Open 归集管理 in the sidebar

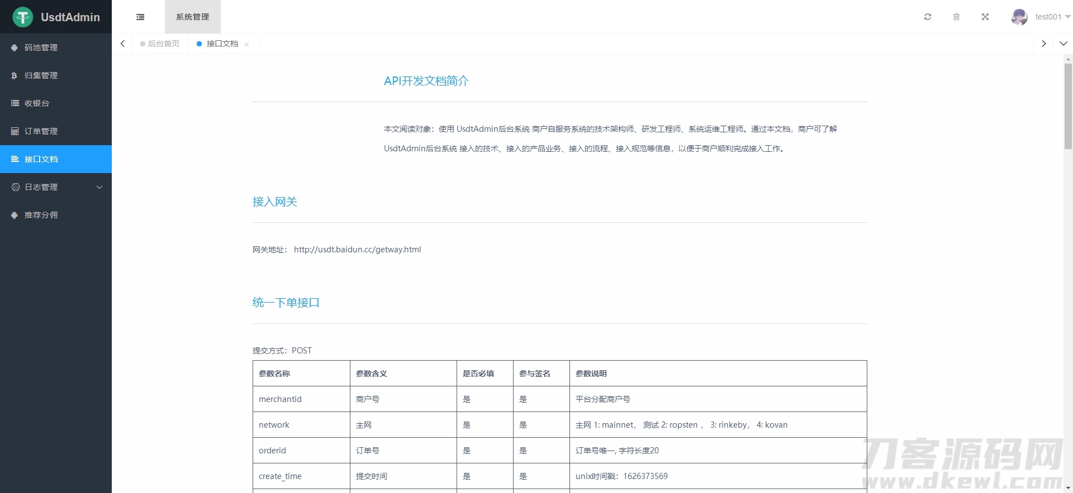point(41,75)
